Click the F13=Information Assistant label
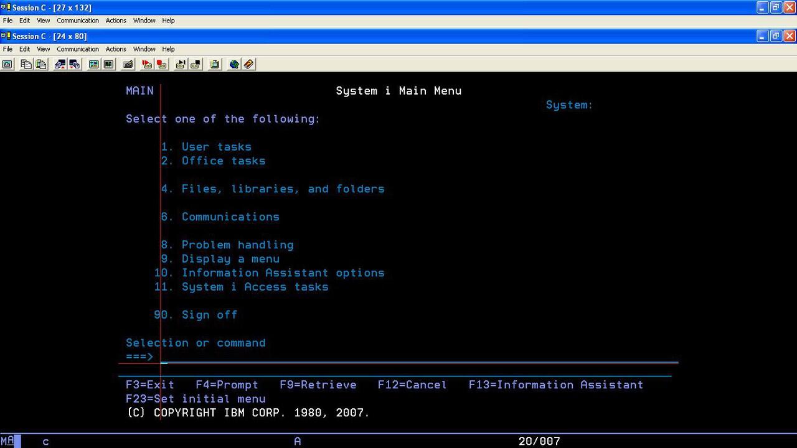This screenshot has height=448, width=797. pos(556,385)
